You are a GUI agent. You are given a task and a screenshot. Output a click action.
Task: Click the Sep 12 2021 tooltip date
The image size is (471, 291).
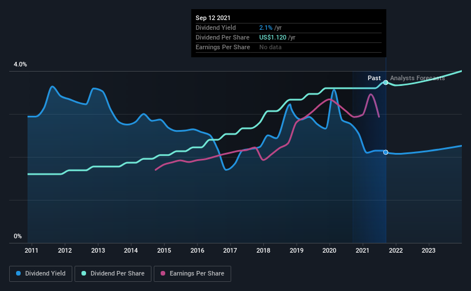tap(213, 18)
